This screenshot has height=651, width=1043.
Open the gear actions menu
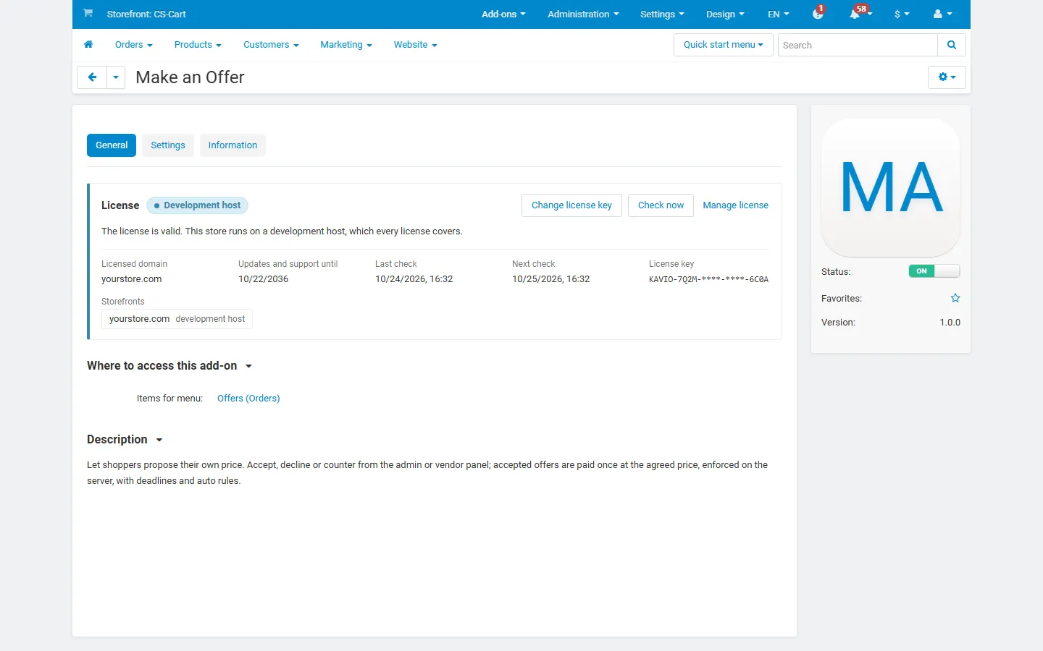click(x=947, y=77)
